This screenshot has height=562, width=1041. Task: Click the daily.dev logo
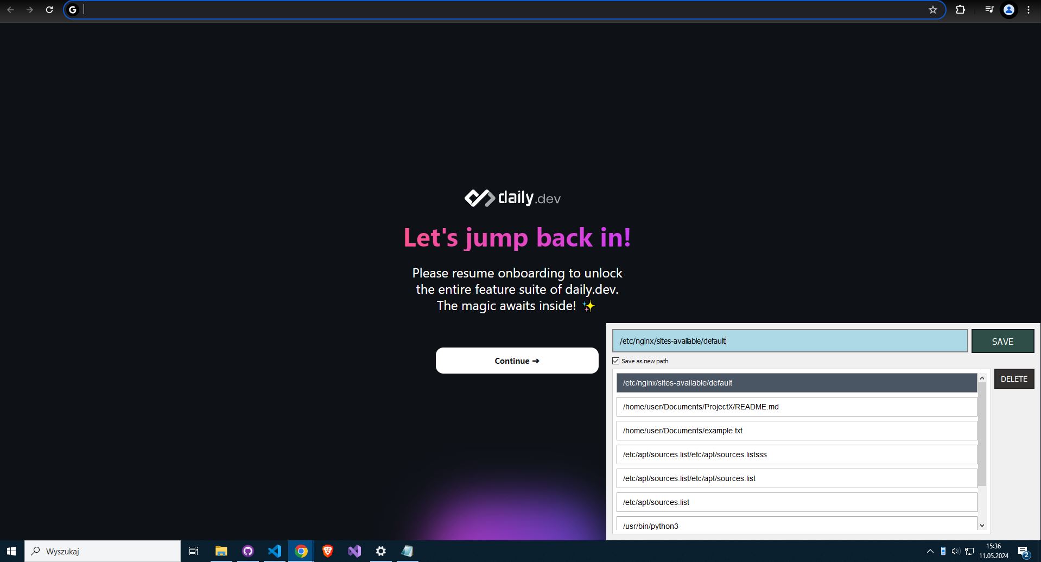click(512, 198)
